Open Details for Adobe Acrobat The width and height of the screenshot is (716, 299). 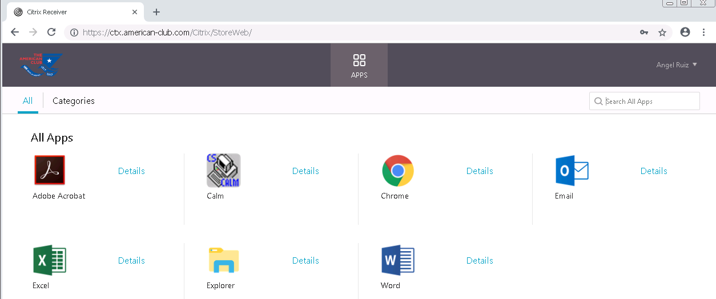pos(131,171)
